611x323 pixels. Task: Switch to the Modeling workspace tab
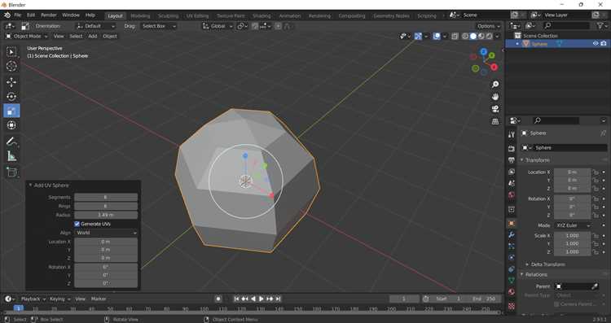pyautogui.click(x=140, y=16)
